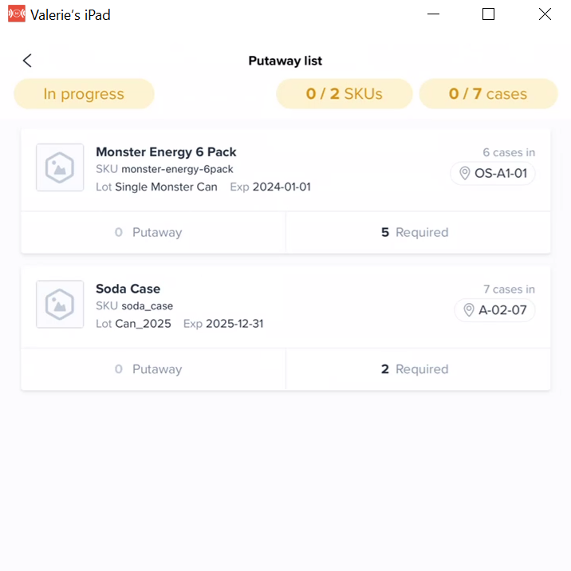Click the 0 / 2 SKUs counter
Screen dimensions: 571x571
pos(345,94)
